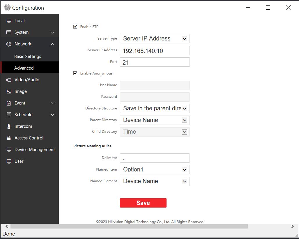
Task: Click the Device Management icon
Action: click(x=9, y=150)
